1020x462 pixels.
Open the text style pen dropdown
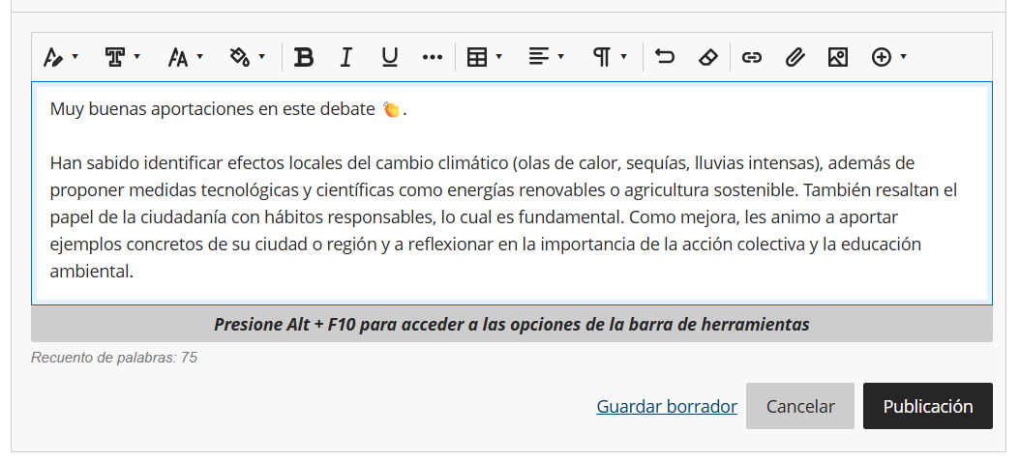[x=61, y=58]
